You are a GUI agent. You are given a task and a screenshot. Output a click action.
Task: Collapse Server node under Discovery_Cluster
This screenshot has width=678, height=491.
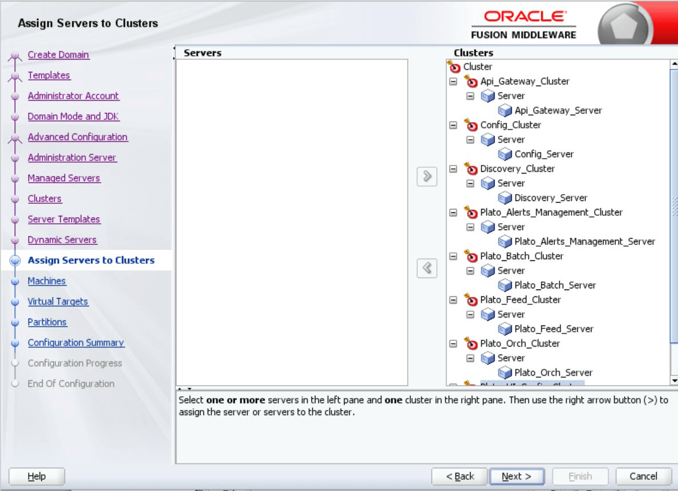coord(470,183)
